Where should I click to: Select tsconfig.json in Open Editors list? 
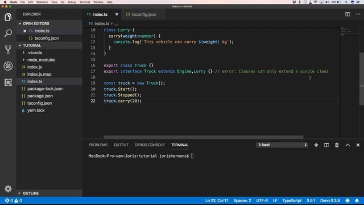49,38
